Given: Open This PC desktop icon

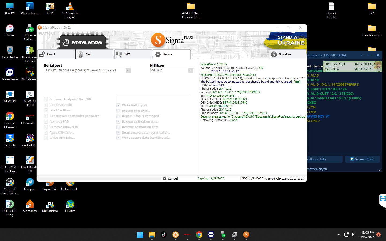Looking at the screenshot, I should coord(10,9).
